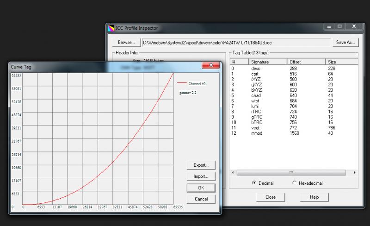Select the gTRC tag row
This screenshot has width=370, height=226.
(x=294, y=117)
